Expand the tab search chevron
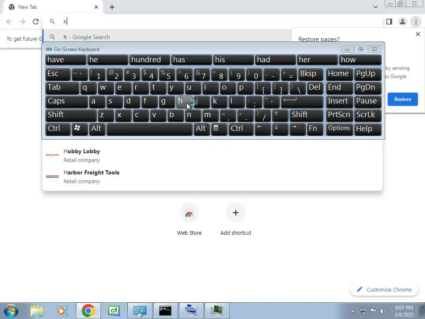Viewport: 425px width, 319px height. pyautogui.click(x=375, y=7)
